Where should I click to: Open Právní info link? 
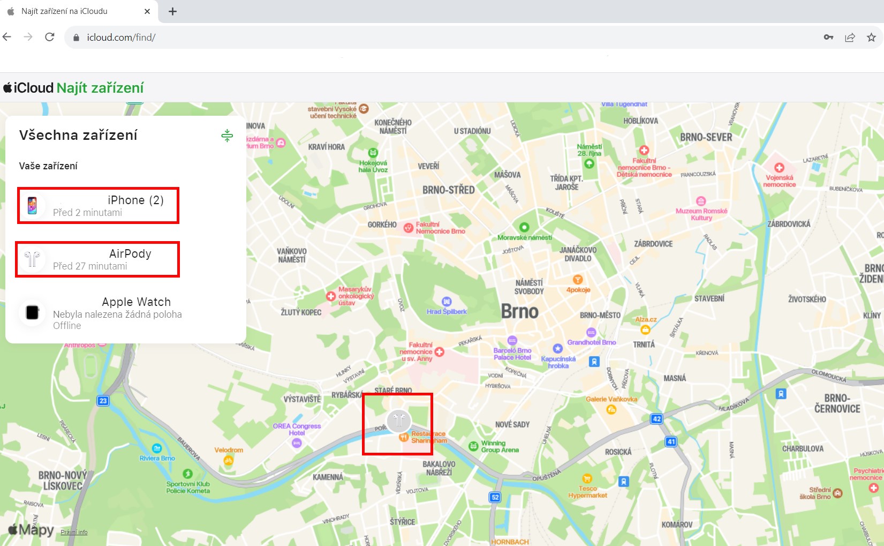pyautogui.click(x=74, y=532)
